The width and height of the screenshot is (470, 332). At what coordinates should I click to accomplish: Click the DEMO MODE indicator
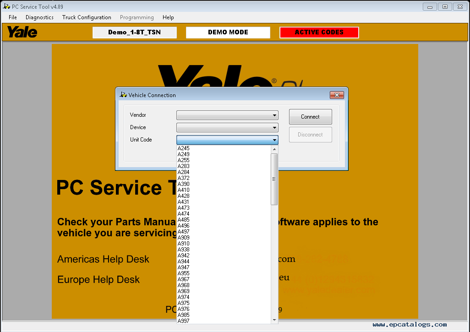[x=228, y=33]
